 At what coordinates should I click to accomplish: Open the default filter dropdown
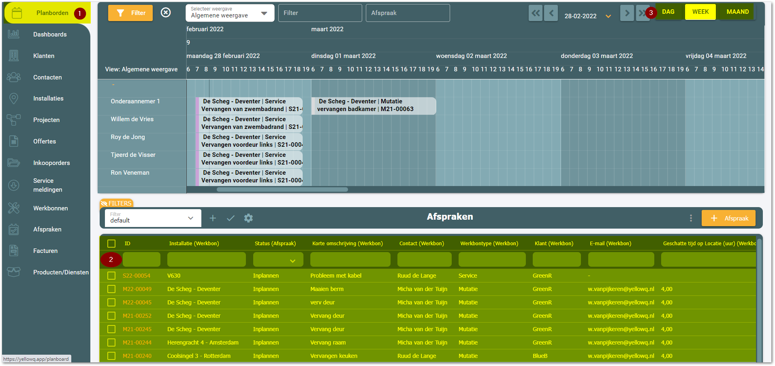point(153,218)
